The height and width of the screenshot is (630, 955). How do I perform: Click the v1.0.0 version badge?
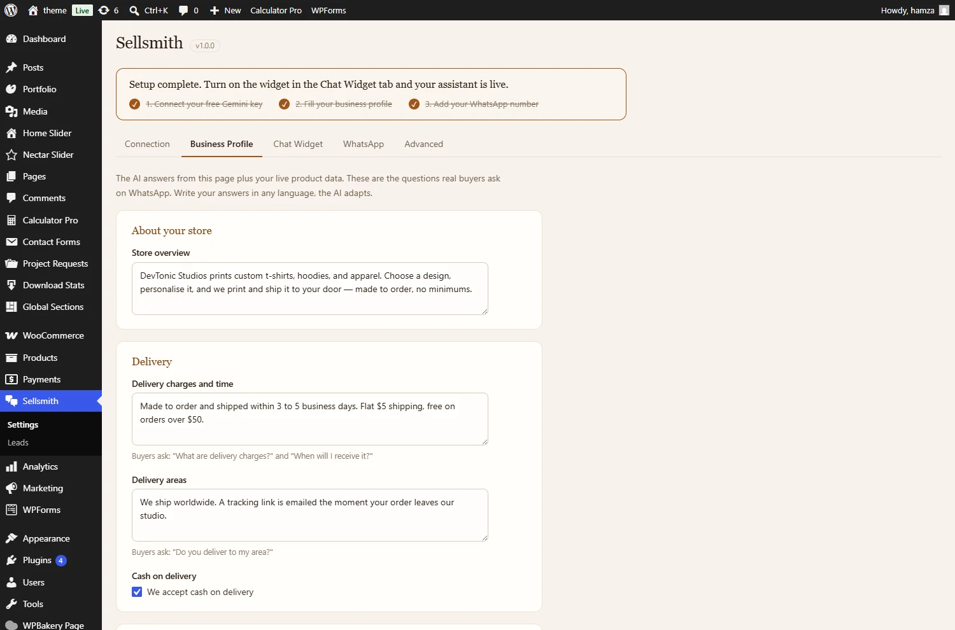[205, 46]
